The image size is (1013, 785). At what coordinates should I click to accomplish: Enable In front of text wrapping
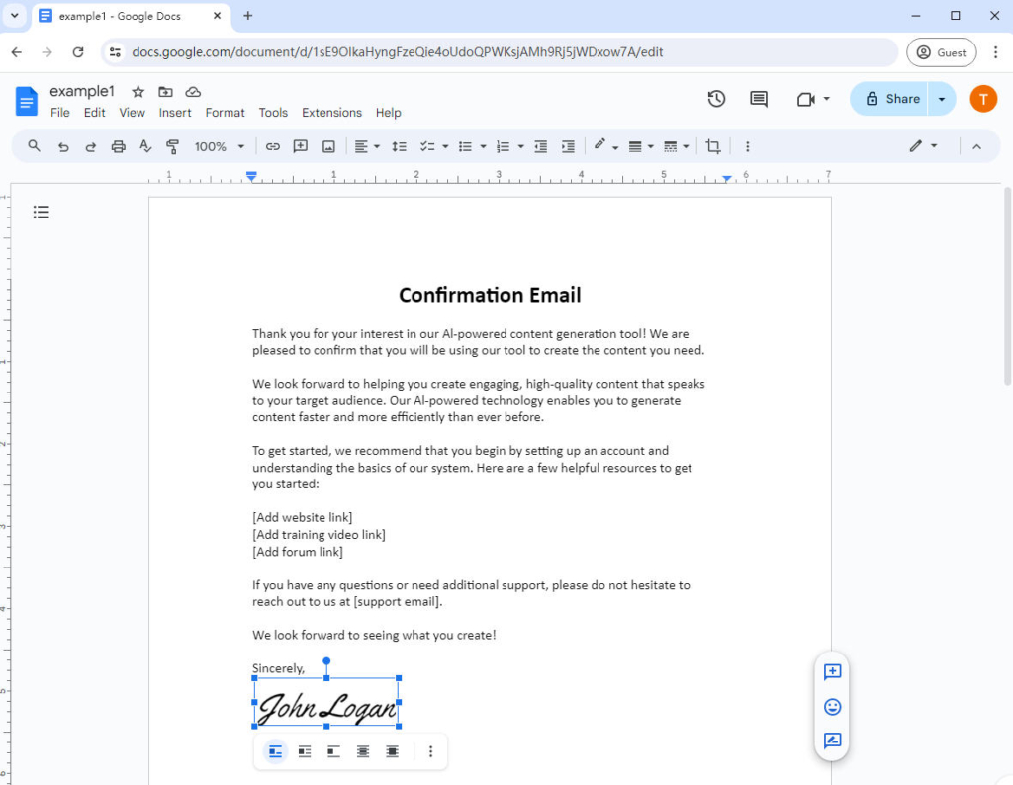click(392, 750)
